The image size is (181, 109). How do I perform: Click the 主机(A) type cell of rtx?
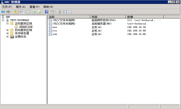pyautogui.click(x=96, y=31)
